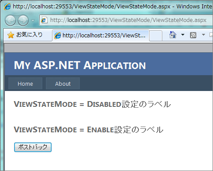
Task: Click the My ASP.NET Application heading
Action: coord(80,65)
